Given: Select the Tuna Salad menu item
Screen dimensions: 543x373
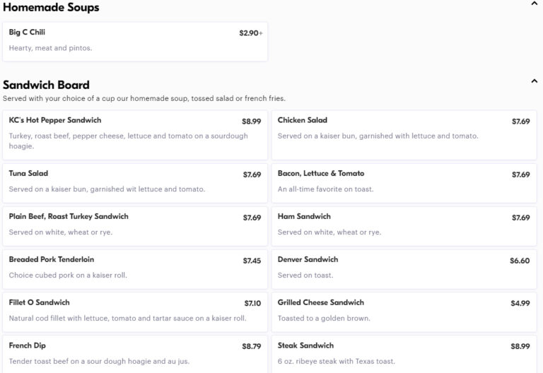Looking at the screenshot, I should point(135,184).
